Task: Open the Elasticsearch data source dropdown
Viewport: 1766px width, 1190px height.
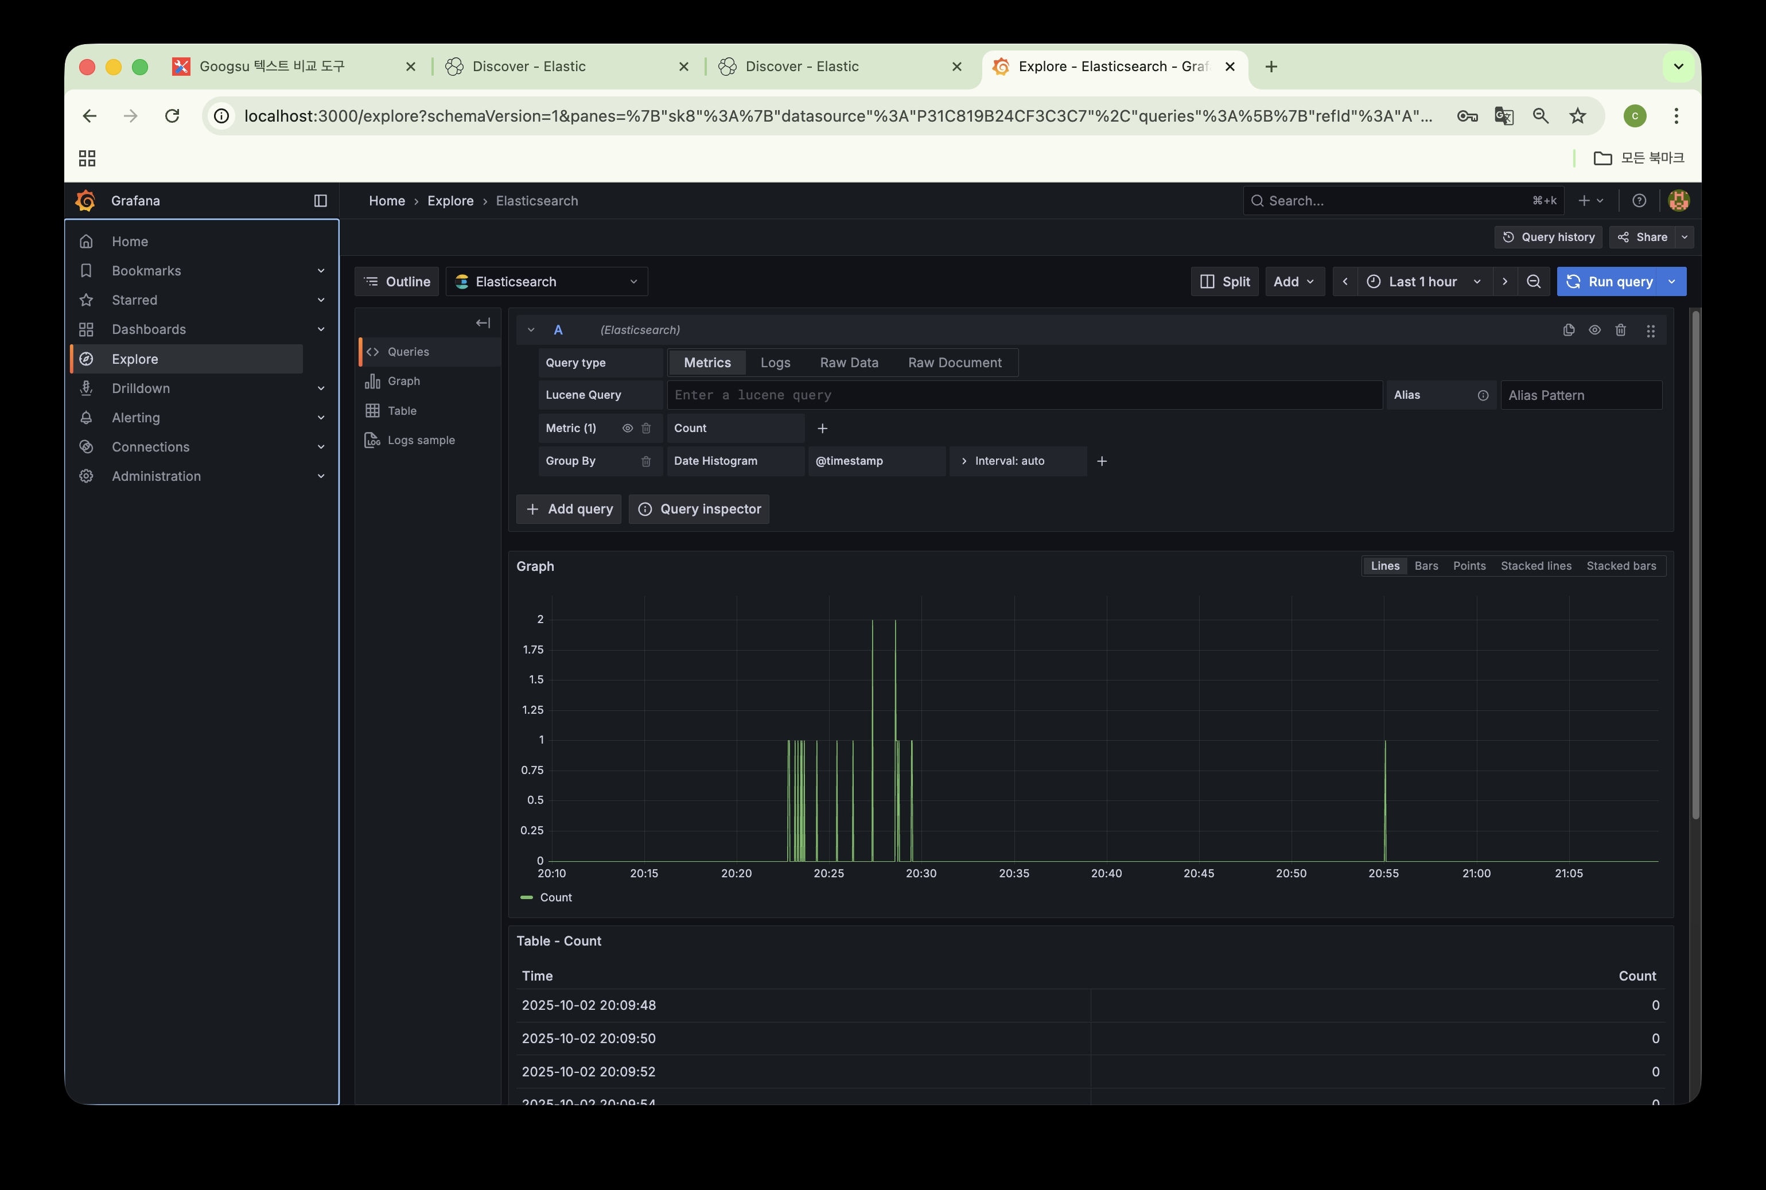Action: point(546,282)
